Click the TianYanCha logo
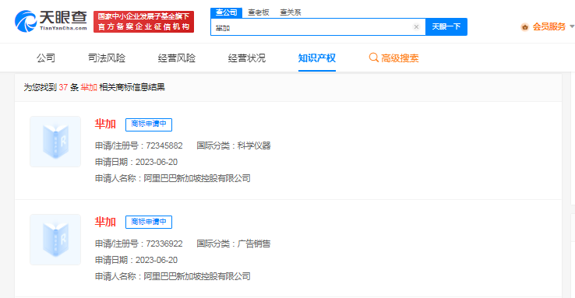The width and height of the screenshot is (575, 298). [51, 21]
